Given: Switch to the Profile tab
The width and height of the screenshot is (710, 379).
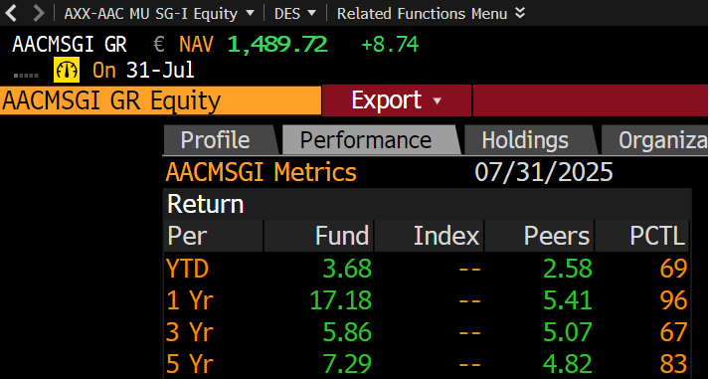Looking at the screenshot, I should point(219,140).
